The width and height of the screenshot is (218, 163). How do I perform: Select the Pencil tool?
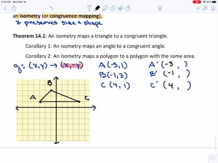tap(97, 8)
